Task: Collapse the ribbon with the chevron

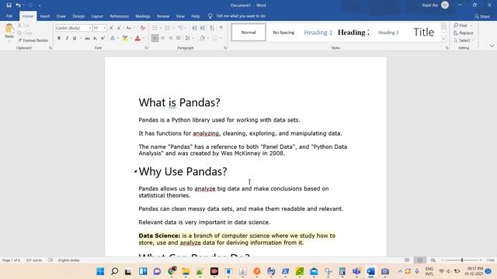Action: (x=492, y=46)
